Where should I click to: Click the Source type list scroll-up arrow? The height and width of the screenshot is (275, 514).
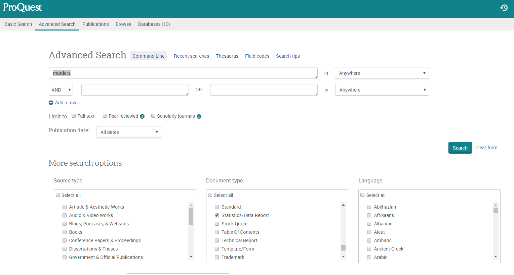[x=191, y=205]
